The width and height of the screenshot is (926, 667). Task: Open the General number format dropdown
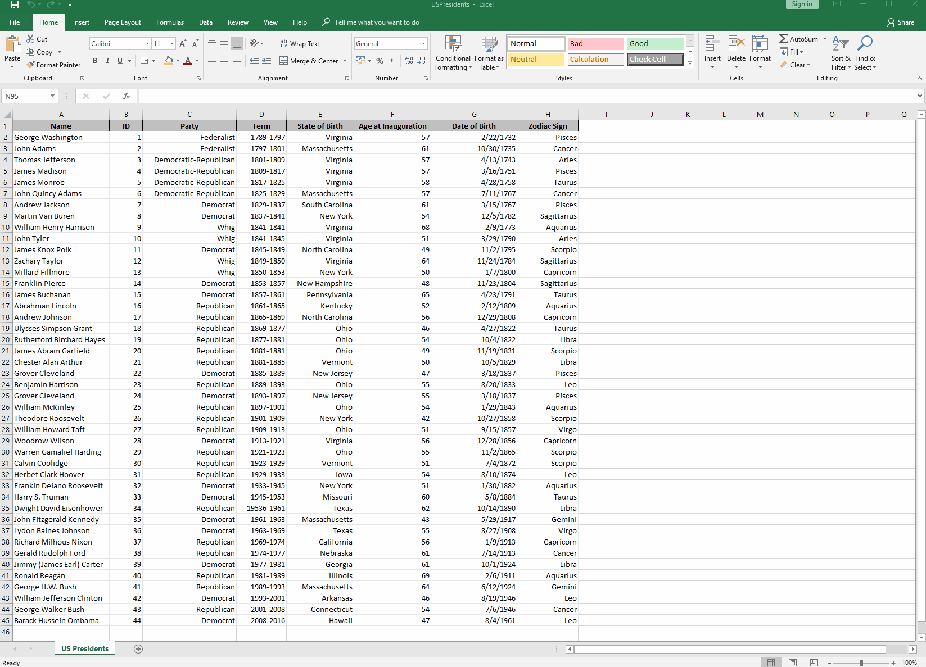pyautogui.click(x=423, y=43)
